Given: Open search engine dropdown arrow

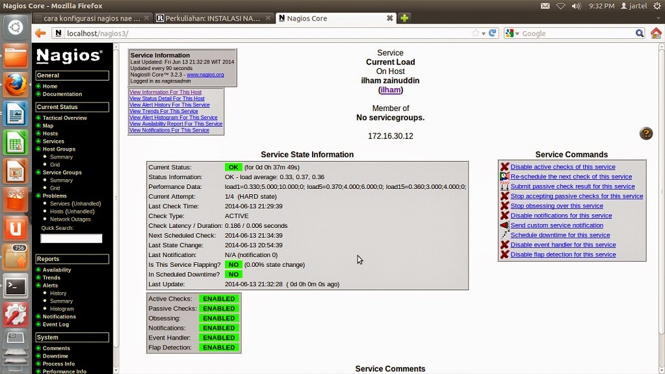Looking at the screenshot, I should (517, 34).
